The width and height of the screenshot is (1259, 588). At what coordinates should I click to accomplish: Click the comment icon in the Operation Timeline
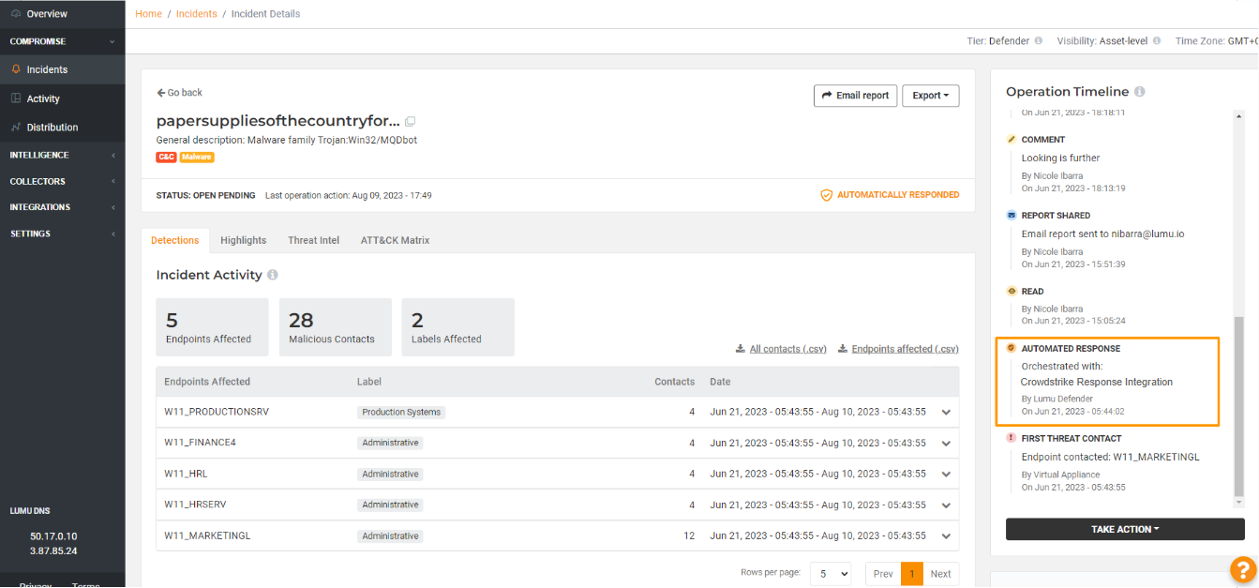click(x=1011, y=139)
